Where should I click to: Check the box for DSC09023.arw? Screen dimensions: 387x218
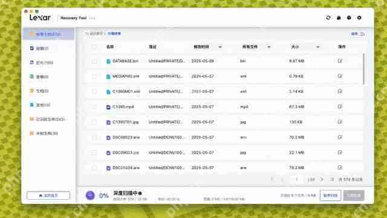click(94, 137)
